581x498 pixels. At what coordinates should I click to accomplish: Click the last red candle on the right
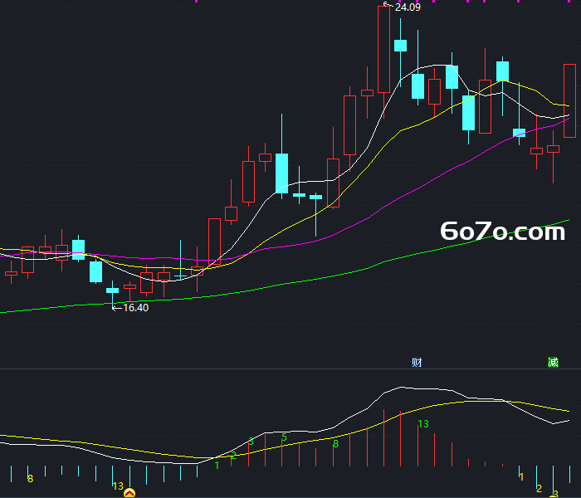point(570,100)
